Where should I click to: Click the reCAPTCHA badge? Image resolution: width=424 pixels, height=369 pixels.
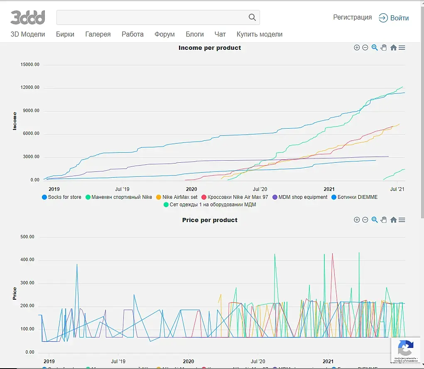pos(406,351)
